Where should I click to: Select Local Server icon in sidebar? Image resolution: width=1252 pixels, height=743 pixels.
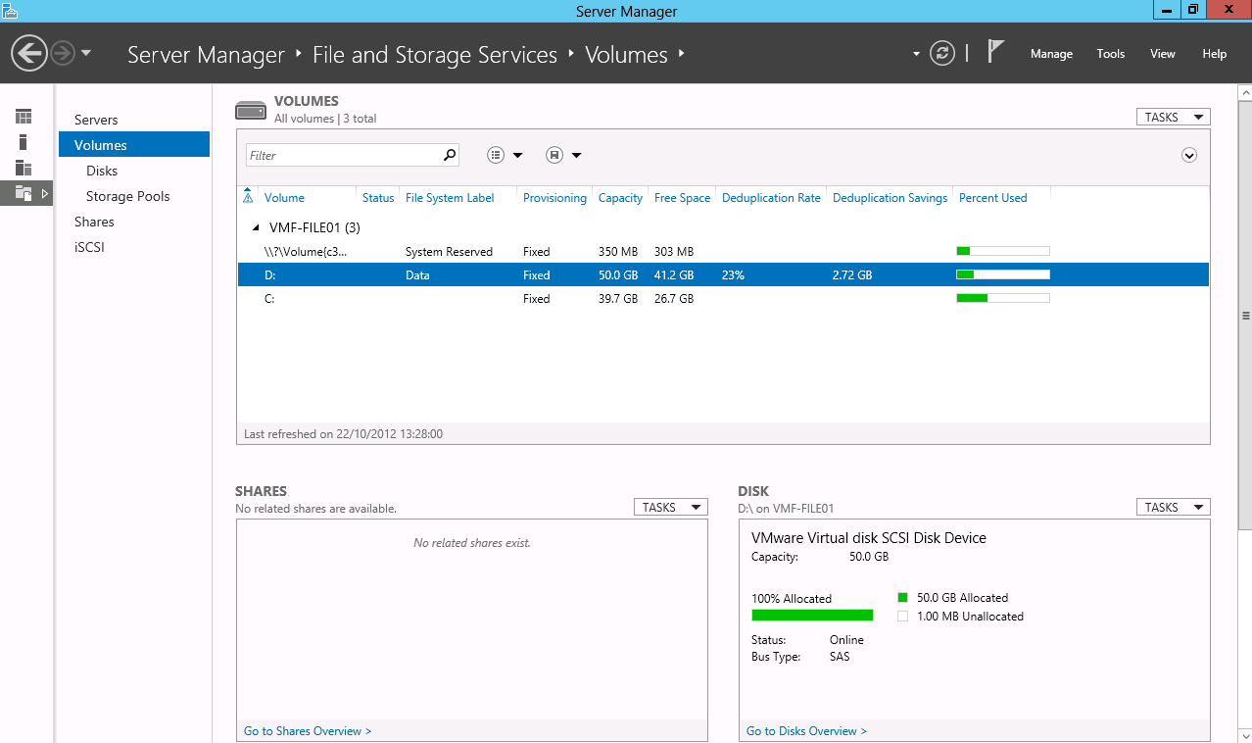coord(24,142)
